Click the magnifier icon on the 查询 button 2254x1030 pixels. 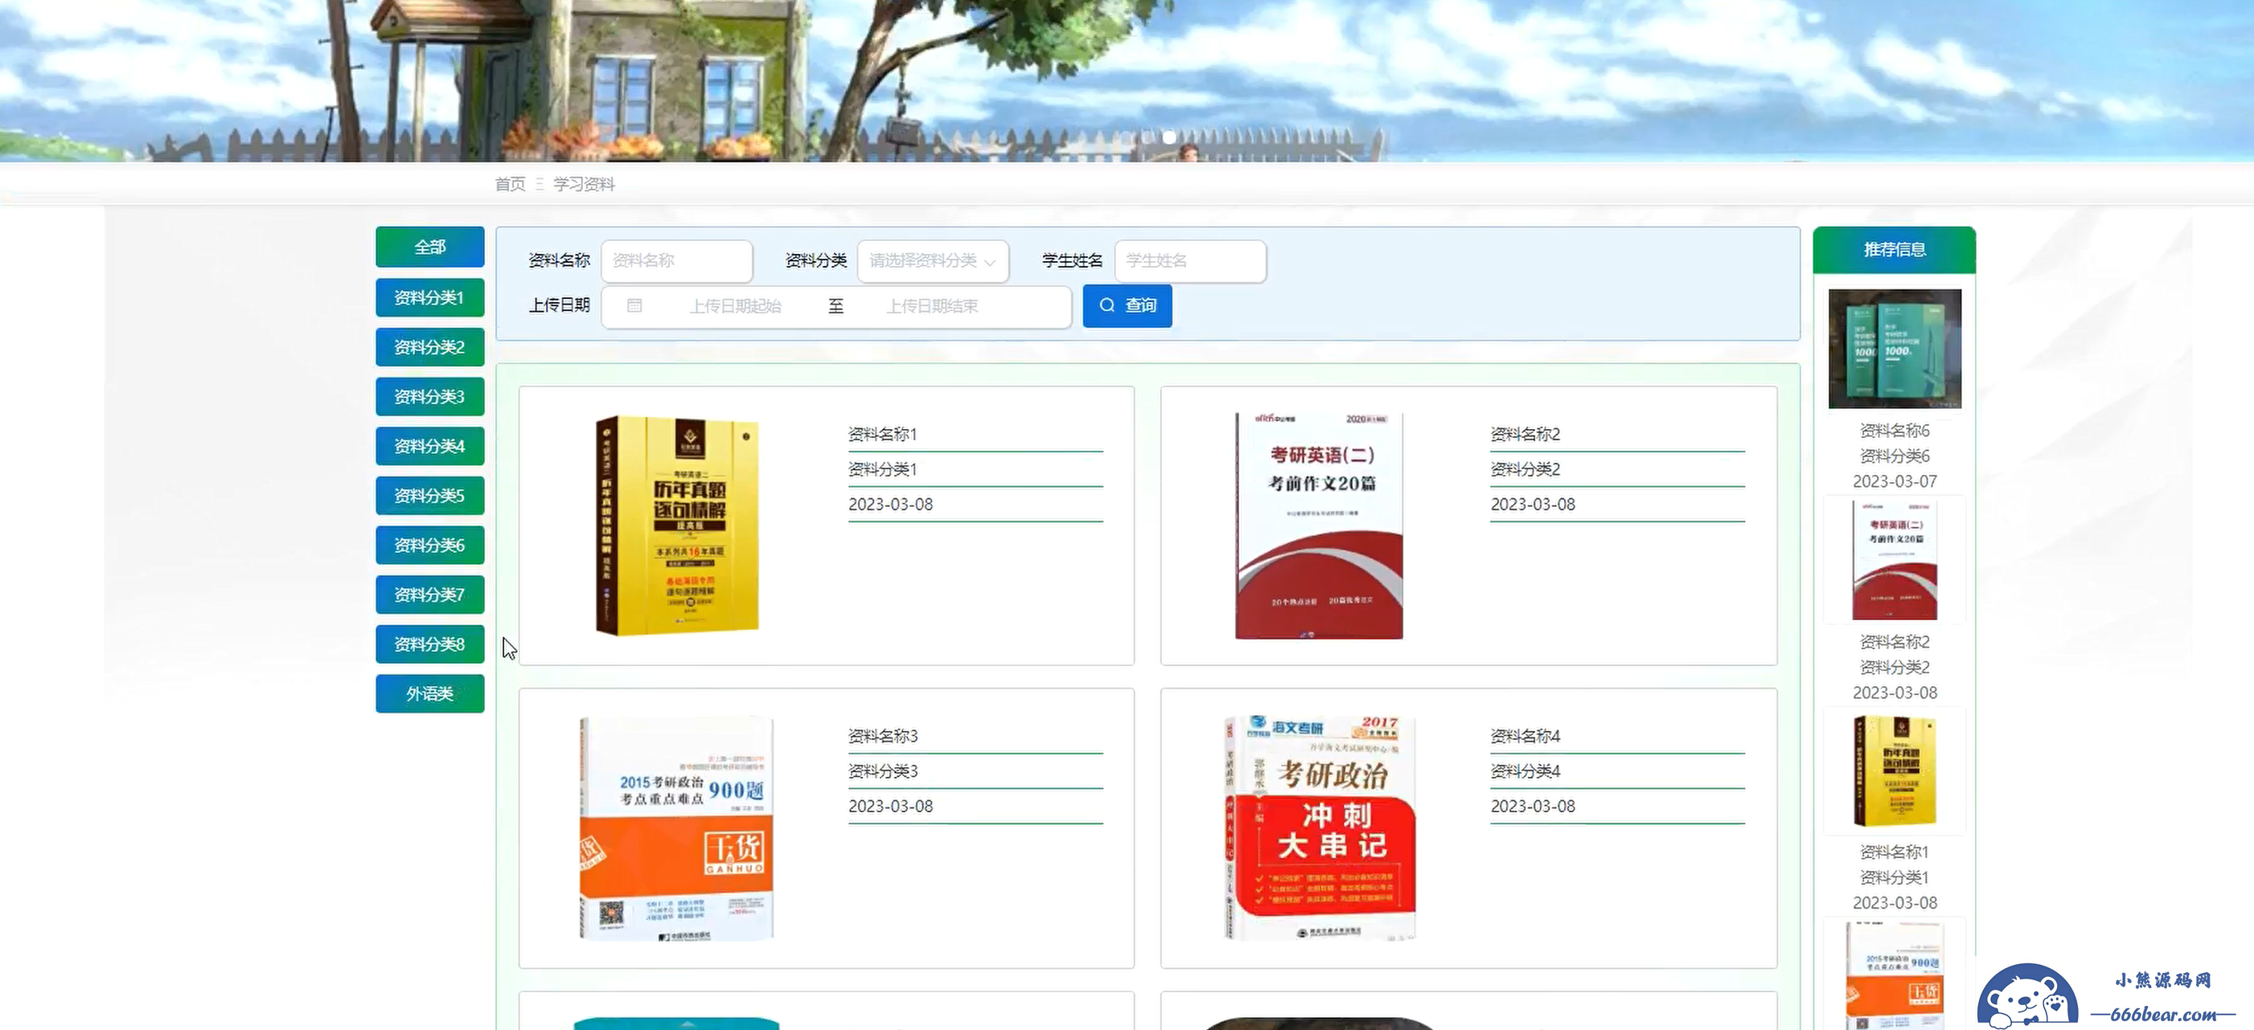coord(1106,305)
